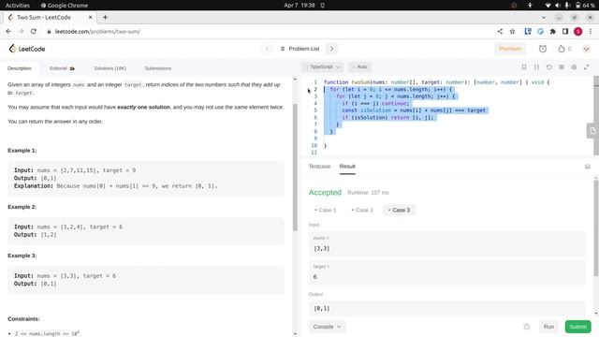Viewport: 599px width, 337px height.
Task: Go to the next problem arrow
Action: pos(331,49)
